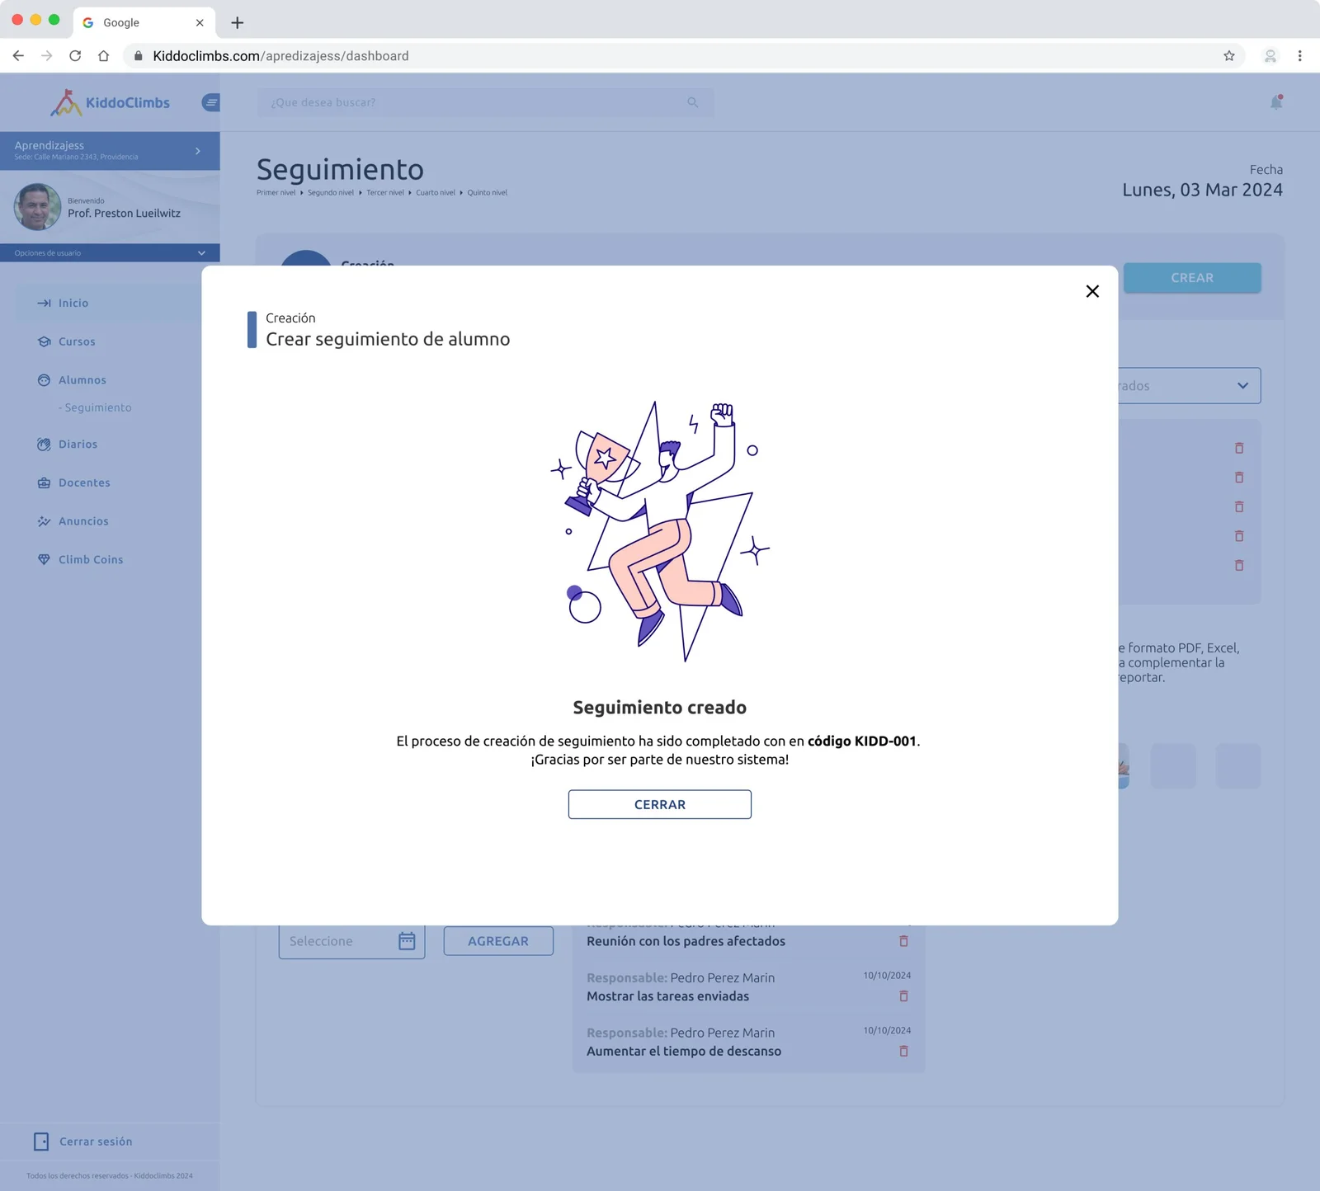This screenshot has height=1191, width=1320.
Task: Open the dropdown arrow below the CREAR button
Action: pyautogui.click(x=1242, y=386)
